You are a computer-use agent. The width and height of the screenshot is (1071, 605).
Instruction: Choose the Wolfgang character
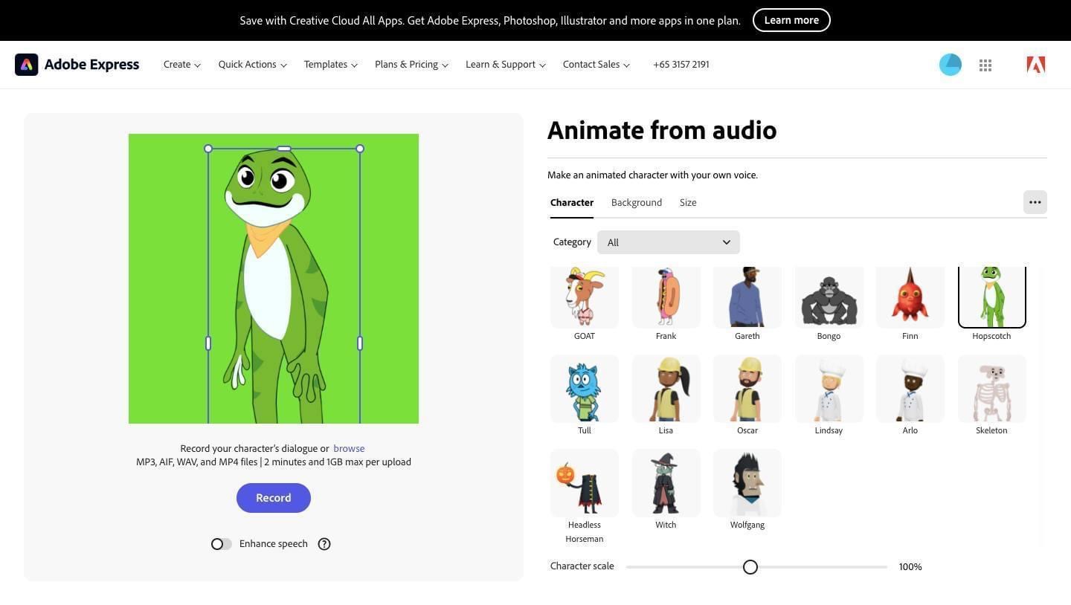(747, 483)
